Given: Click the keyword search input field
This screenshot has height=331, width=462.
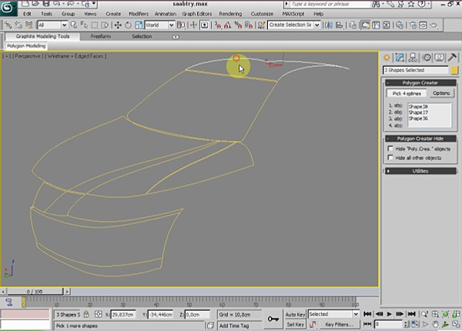Looking at the screenshot, I should tap(330, 4).
